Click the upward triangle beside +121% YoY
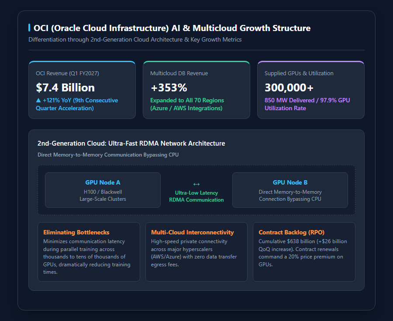 pos(38,101)
